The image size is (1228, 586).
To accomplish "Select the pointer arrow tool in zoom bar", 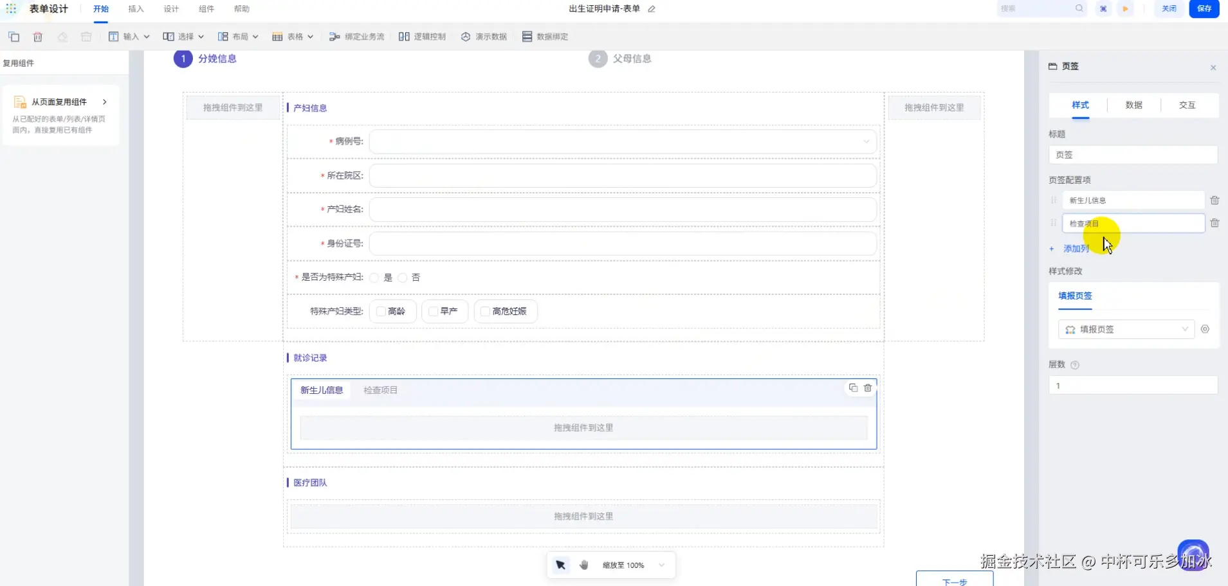I will (x=560, y=565).
